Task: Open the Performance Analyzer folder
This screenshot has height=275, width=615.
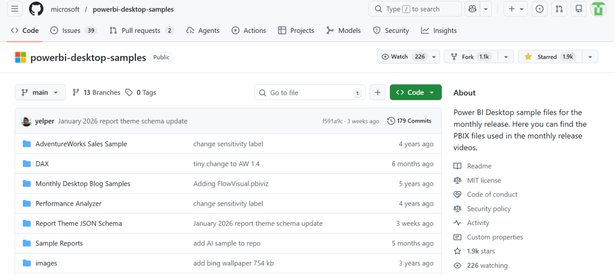Action: click(x=68, y=203)
